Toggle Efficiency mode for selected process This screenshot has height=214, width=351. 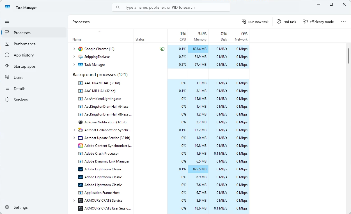click(x=318, y=22)
